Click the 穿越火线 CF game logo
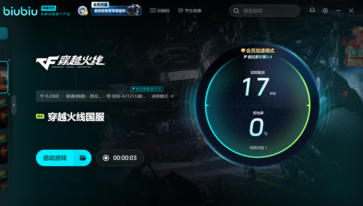Viewport: 363px width, 206px height. pos(70,61)
